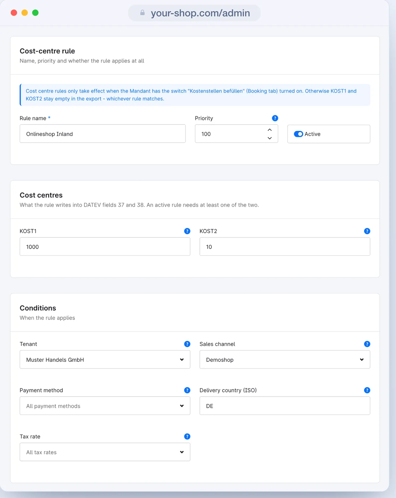Click the your-shop.com/admin address bar
Viewport: 396px width, 498px height.
pyautogui.click(x=194, y=13)
